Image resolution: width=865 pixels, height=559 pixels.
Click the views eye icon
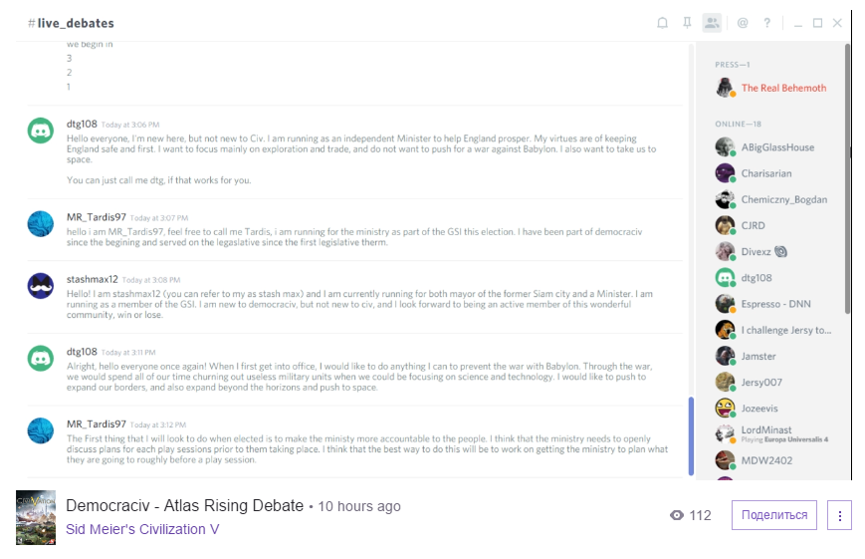677,515
